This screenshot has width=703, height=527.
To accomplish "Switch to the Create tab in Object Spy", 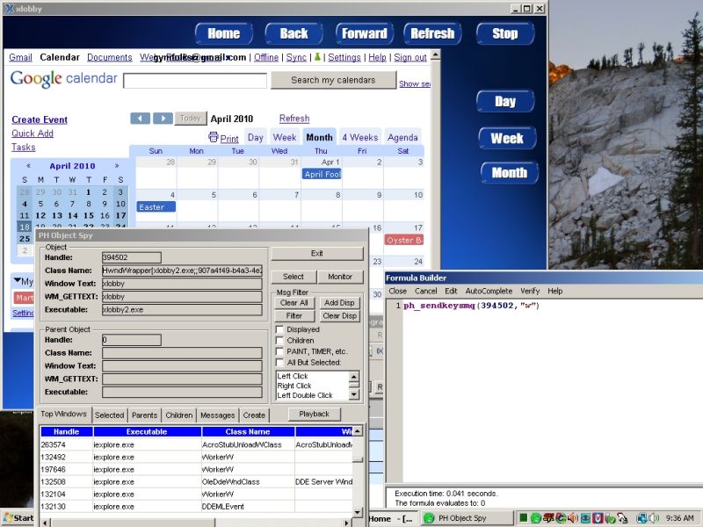I will [254, 415].
